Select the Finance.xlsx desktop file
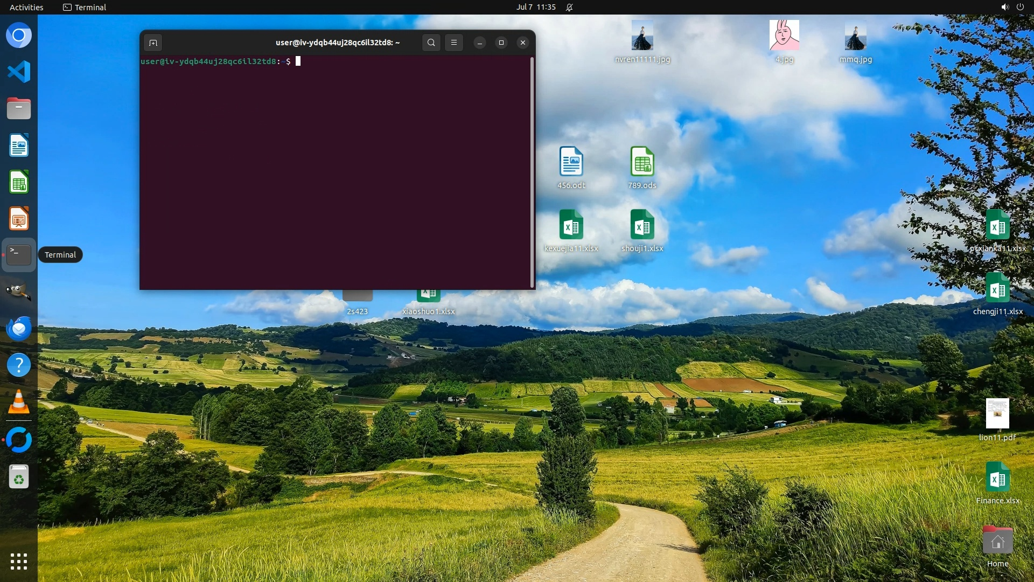 click(997, 477)
